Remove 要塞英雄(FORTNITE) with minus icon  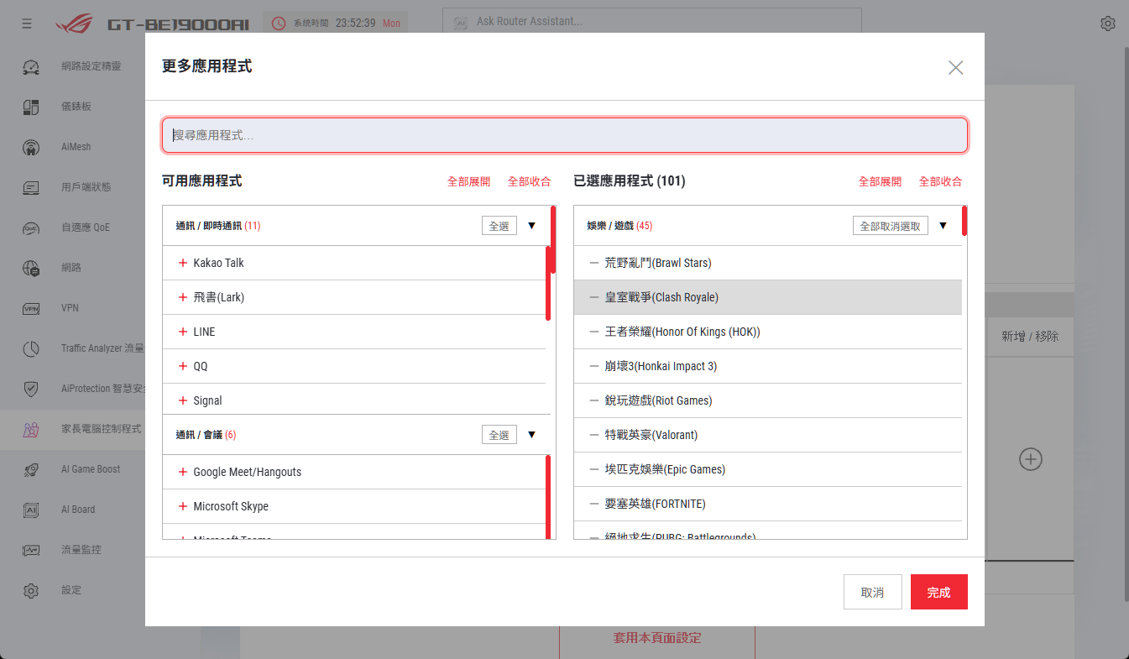coord(594,504)
